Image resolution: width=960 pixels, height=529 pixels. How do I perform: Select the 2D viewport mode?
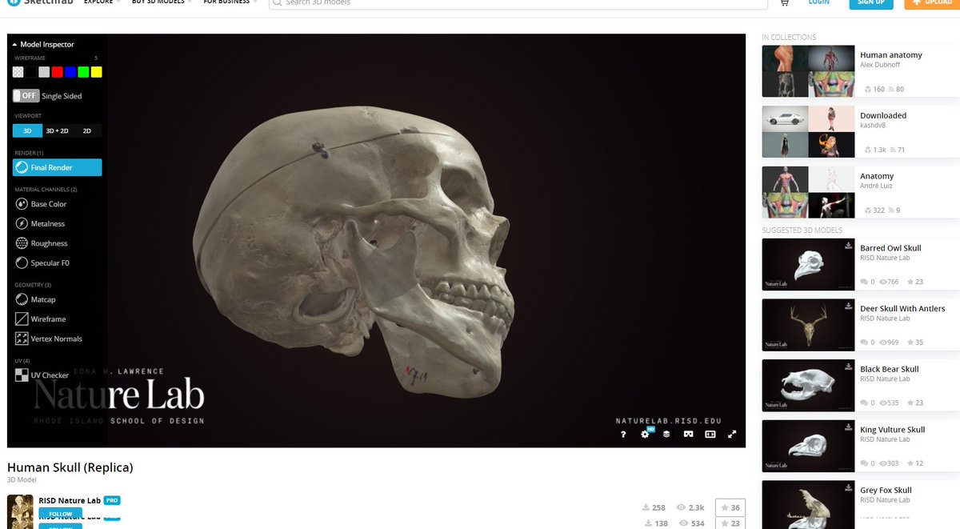87,130
